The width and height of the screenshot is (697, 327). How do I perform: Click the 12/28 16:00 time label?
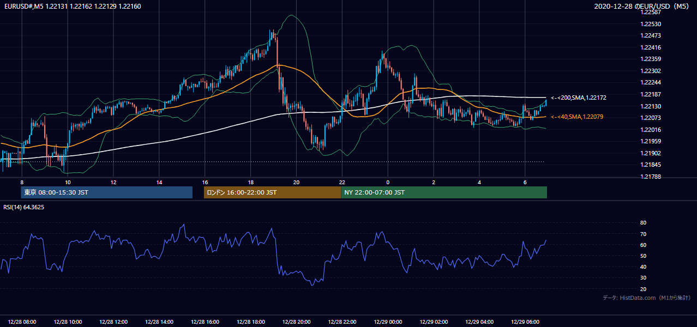(205, 322)
